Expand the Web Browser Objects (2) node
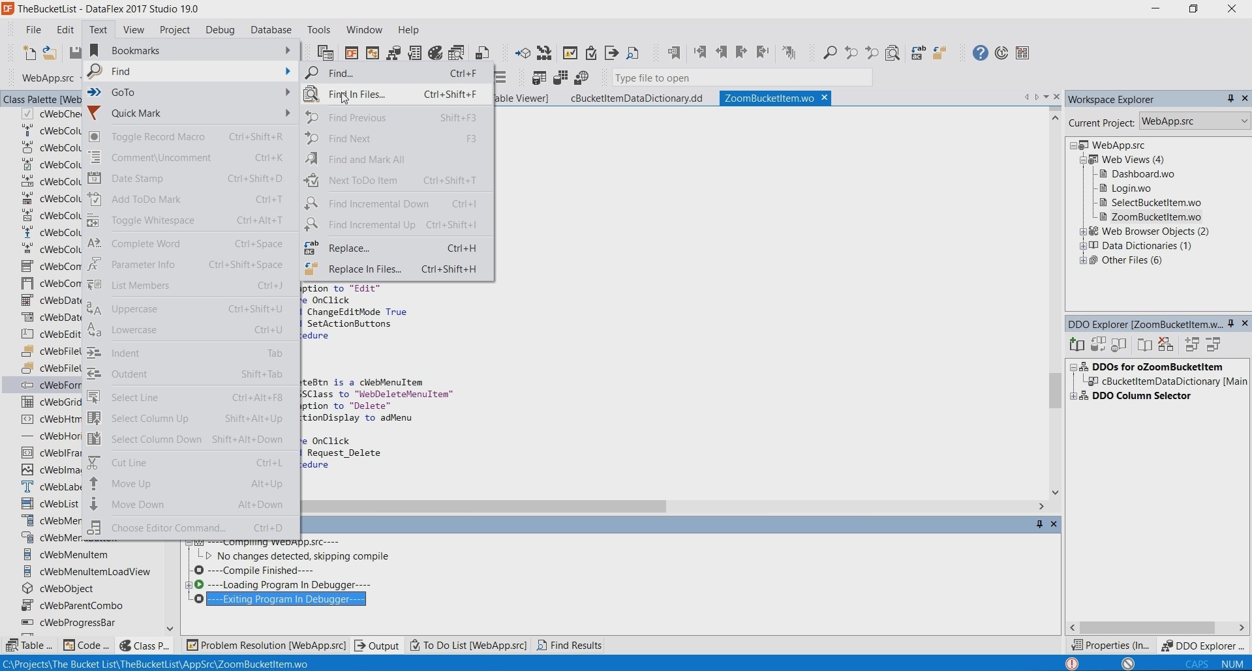The height and width of the screenshot is (671, 1252). click(1084, 231)
